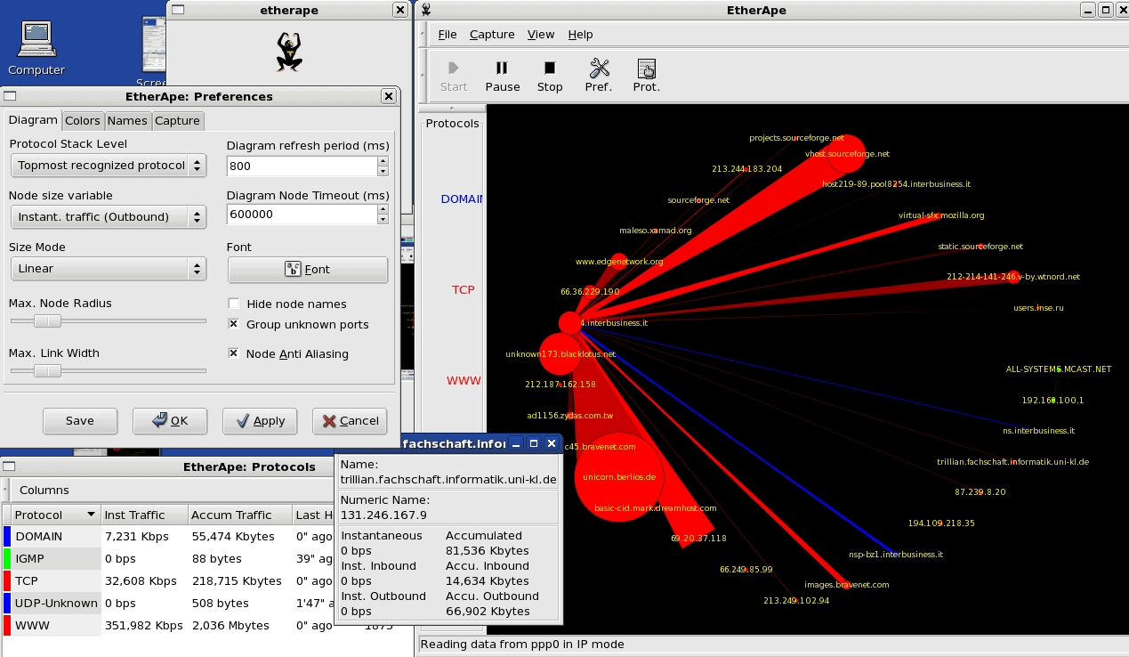This screenshot has height=657, width=1129.
Task: Toggle Node Anti Aliasing off
Action: pos(234,353)
